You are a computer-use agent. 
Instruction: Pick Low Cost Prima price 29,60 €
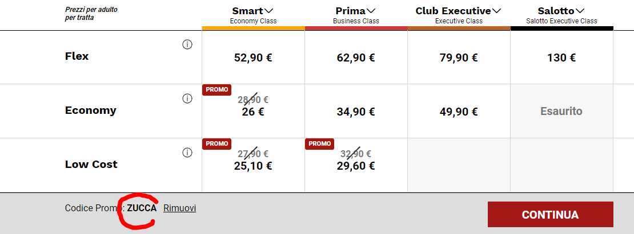(356, 166)
